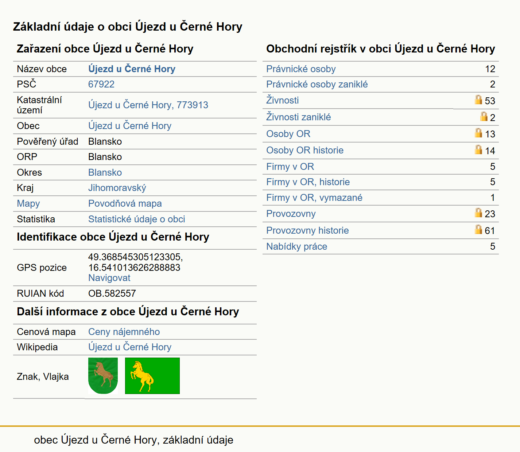520x452 pixels.
Task: Click the count 61 for Provozovny historie
Action: 490,230
